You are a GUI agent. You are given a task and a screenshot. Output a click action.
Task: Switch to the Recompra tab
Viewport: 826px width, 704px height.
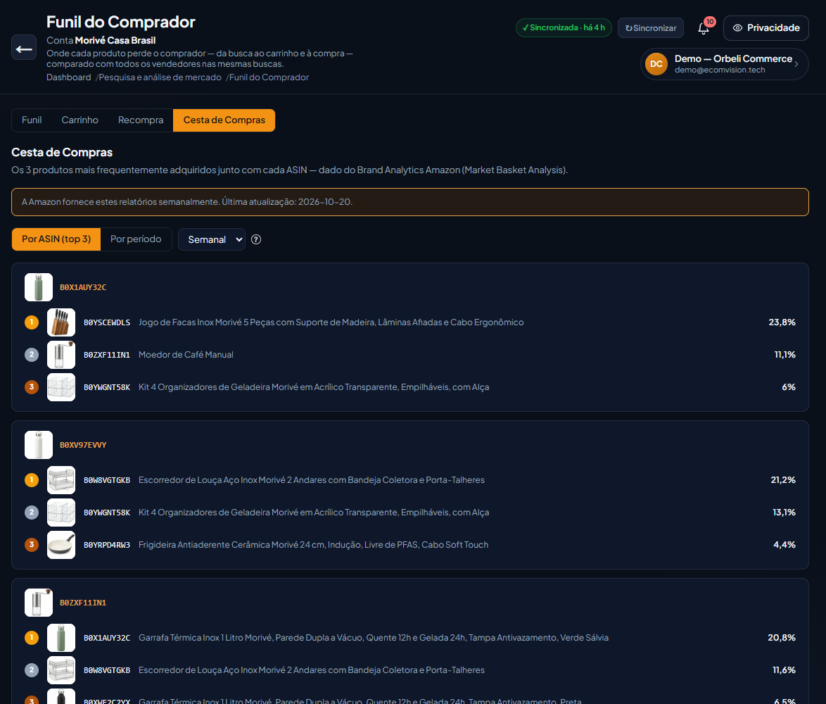[141, 120]
